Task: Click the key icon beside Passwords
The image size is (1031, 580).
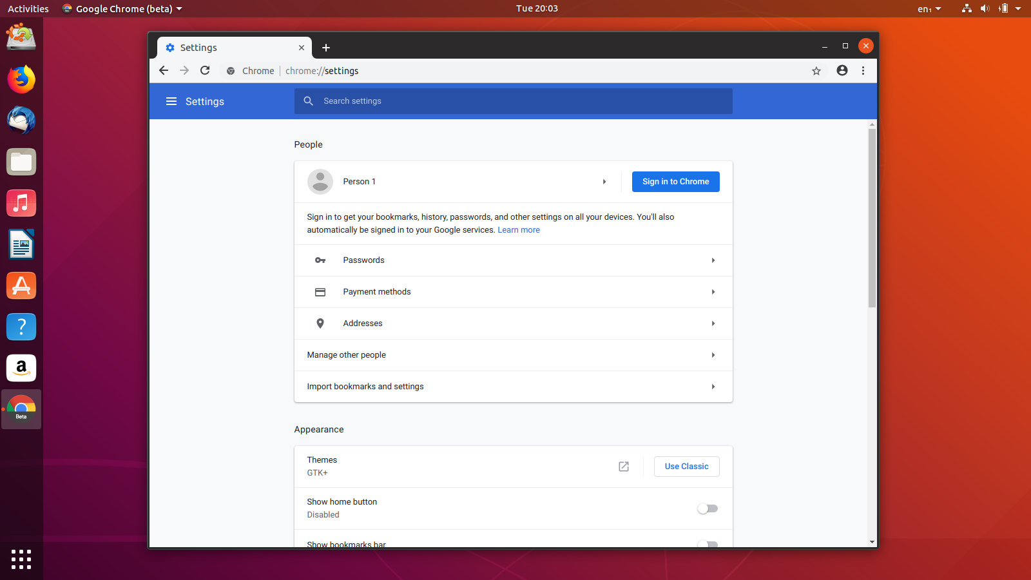Action: click(320, 260)
